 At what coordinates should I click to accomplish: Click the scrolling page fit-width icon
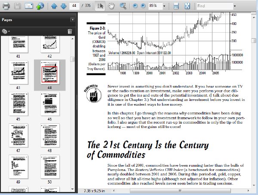(x=176, y=6)
